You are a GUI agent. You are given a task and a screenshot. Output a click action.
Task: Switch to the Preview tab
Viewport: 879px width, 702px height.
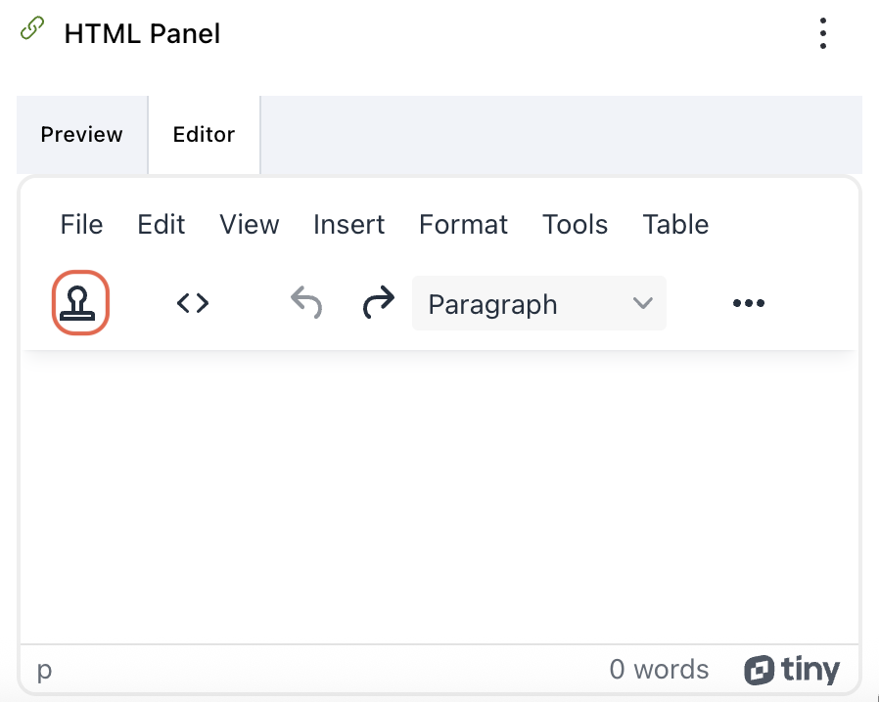click(x=81, y=134)
